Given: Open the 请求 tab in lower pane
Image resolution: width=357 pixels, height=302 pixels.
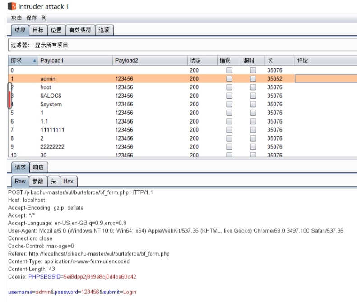Looking at the screenshot, I should pyautogui.click(x=20, y=167).
